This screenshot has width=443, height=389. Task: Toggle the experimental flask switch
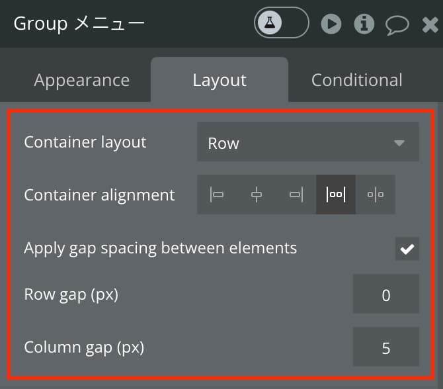282,22
